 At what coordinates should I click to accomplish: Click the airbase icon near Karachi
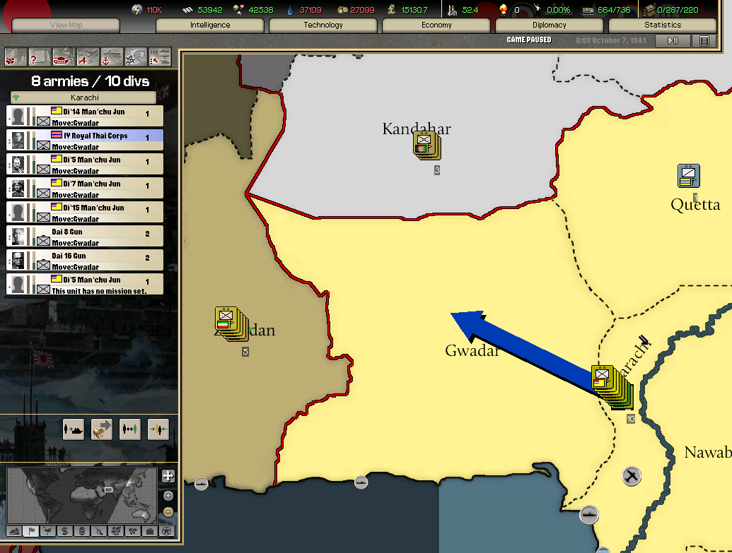point(632,477)
